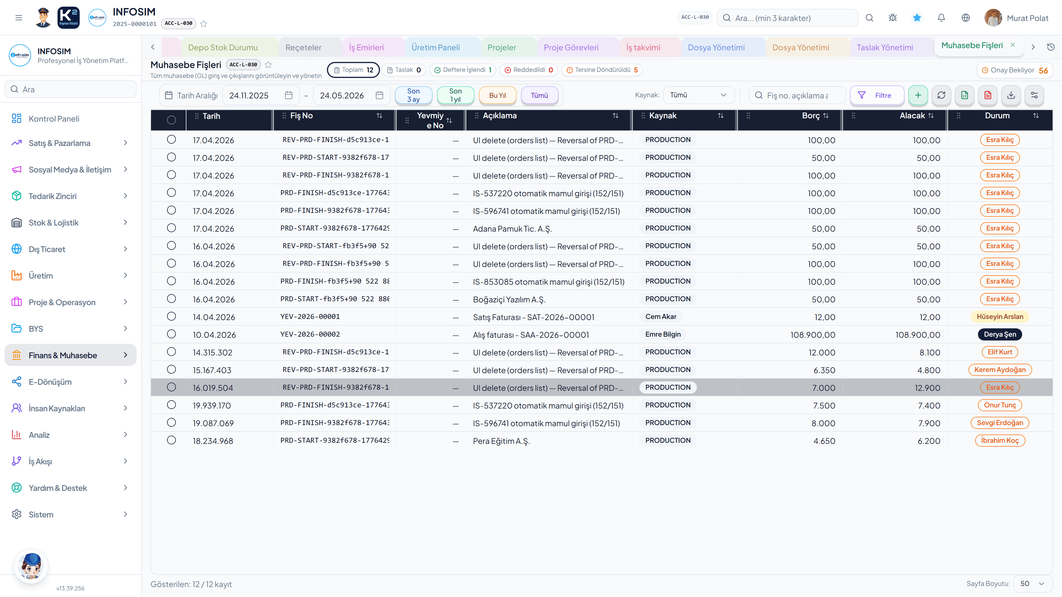The image size is (1062, 597).
Task: Export the list to Excel icon
Action: point(965,95)
